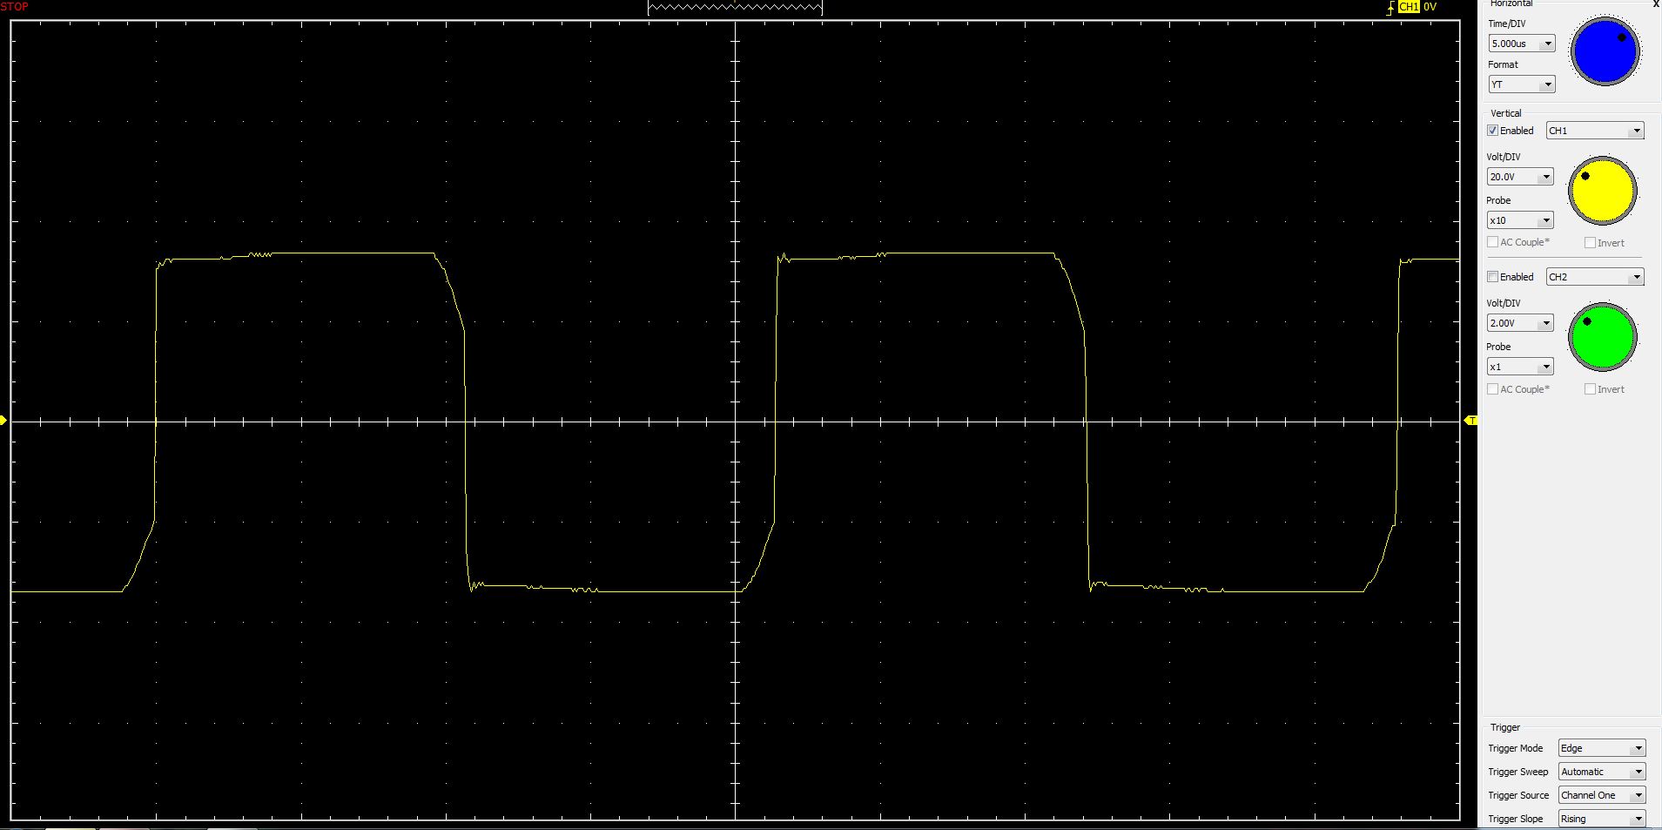The height and width of the screenshot is (830, 1662).
Task: Click the blue Time/DIV knob
Action: point(1605,51)
